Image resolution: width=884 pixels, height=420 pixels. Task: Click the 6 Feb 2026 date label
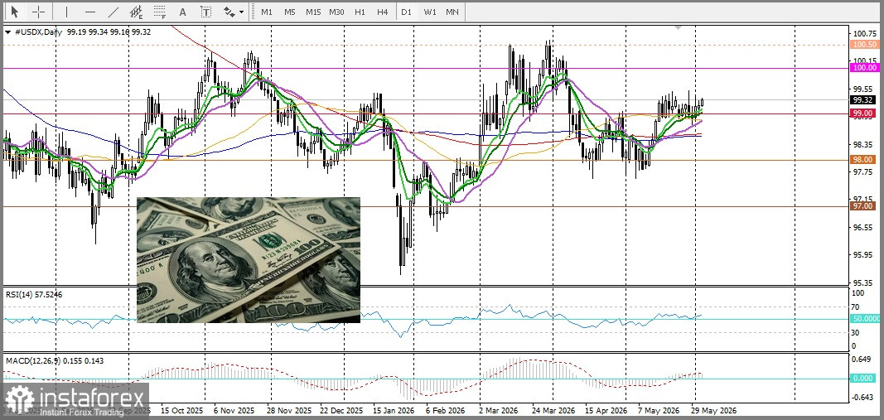446,410
